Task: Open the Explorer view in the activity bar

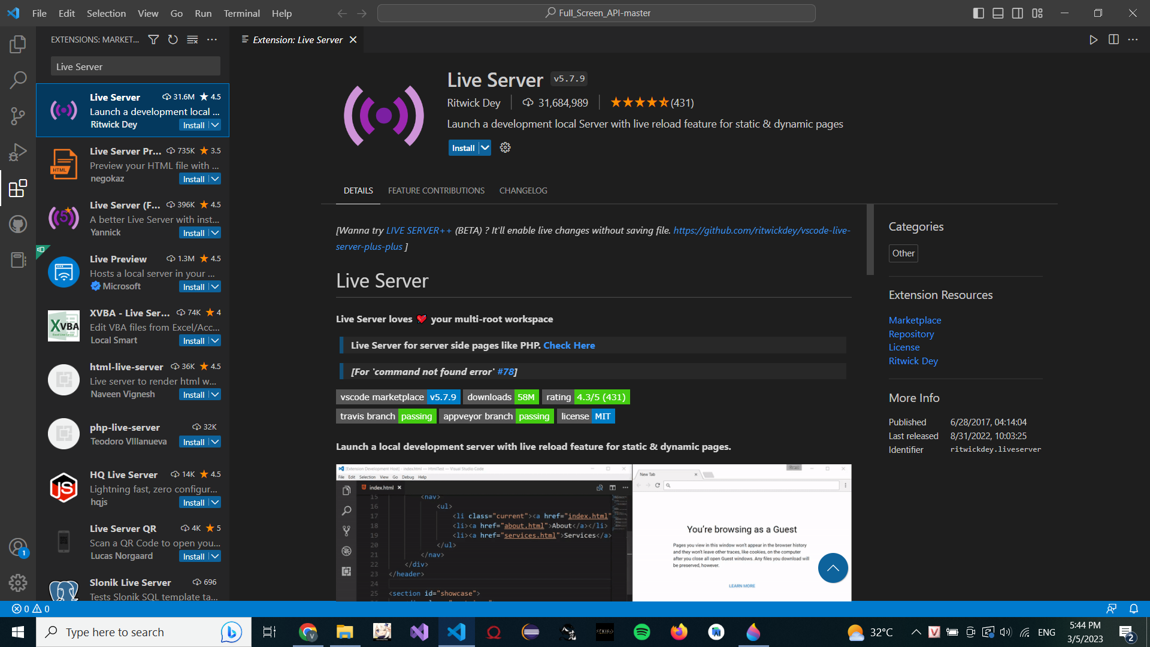Action: (17, 44)
